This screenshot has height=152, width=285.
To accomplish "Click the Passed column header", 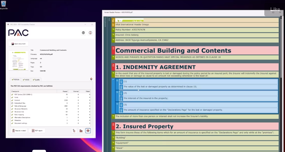I will click(62, 92).
